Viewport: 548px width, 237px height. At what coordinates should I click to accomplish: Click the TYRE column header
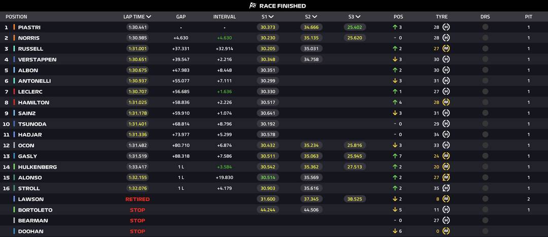(442, 16)
